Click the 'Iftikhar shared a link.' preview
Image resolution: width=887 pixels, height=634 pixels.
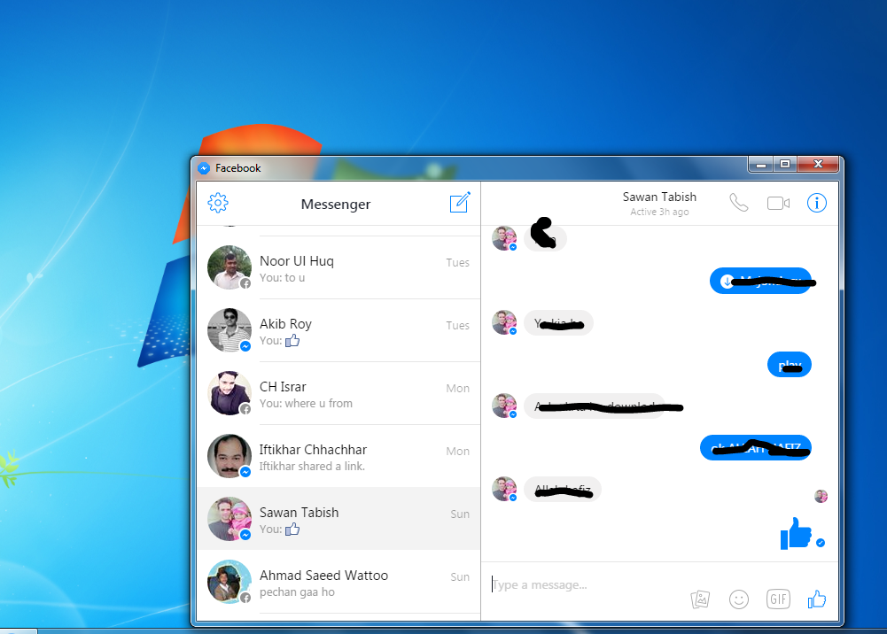point(312,466)
